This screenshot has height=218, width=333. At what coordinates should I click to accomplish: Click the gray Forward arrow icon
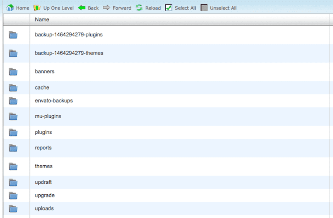tap(106, 8)
